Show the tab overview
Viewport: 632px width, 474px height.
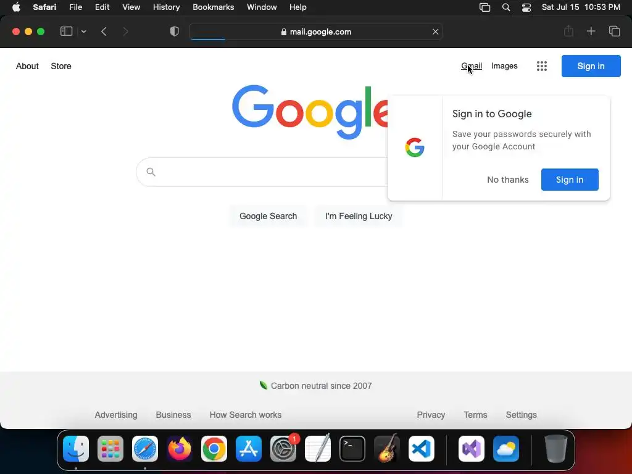click(614, 31)
